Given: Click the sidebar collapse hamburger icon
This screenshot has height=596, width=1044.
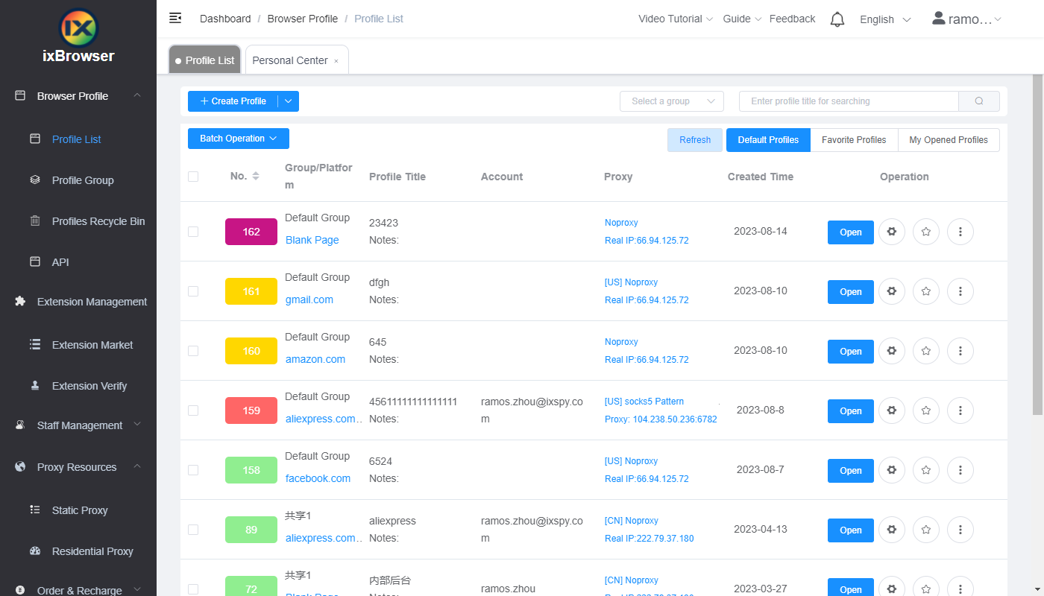Looking at the screenshot, I should point(175,17).
